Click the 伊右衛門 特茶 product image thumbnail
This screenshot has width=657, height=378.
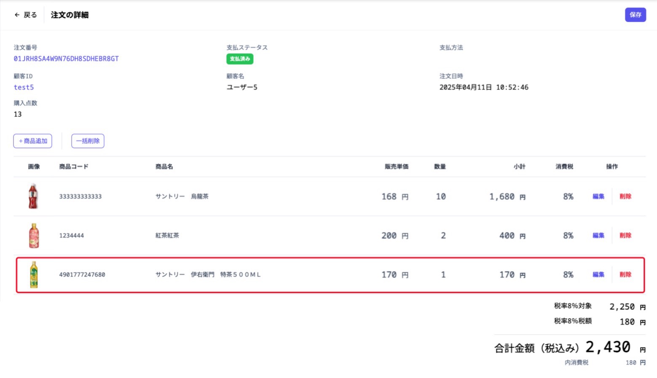click(x=34, y=274)
